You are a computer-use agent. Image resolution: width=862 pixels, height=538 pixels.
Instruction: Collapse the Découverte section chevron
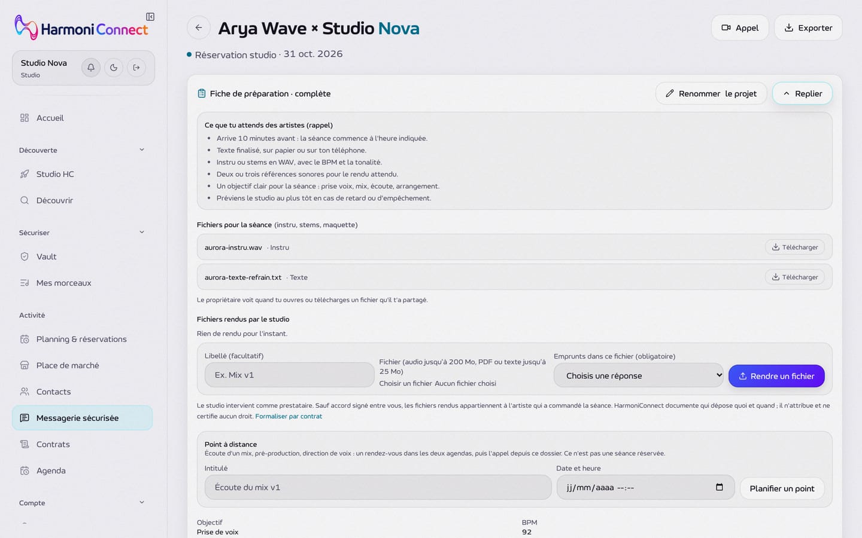[142, 149]
